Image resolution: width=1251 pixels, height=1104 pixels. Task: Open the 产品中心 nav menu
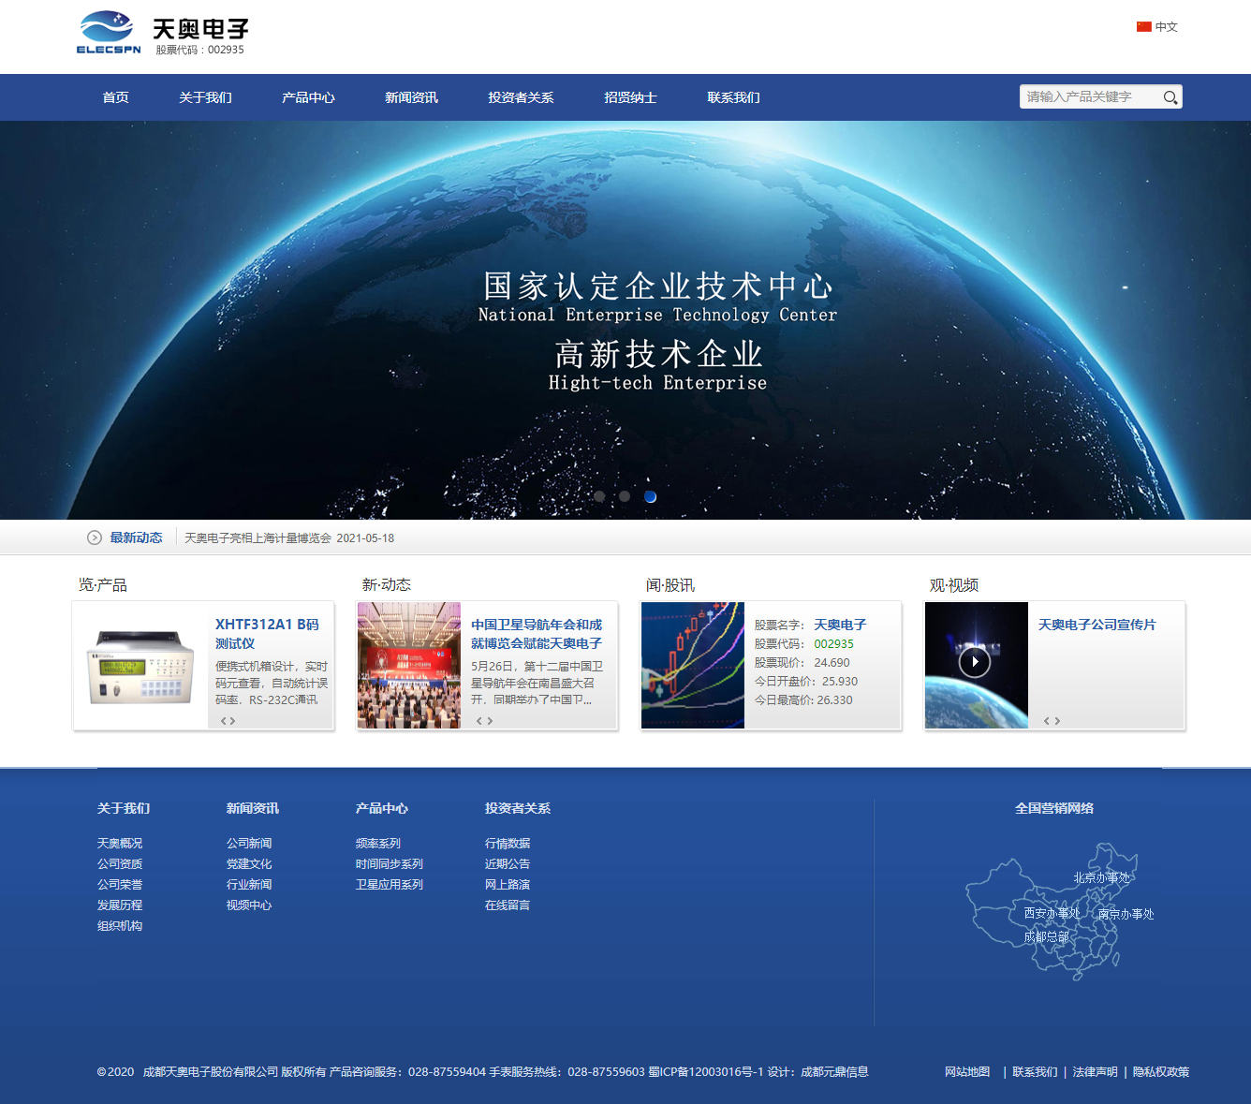tap(309, 97)
